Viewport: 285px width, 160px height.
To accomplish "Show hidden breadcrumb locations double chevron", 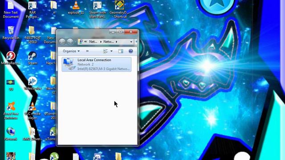I will tap(85, 42).
